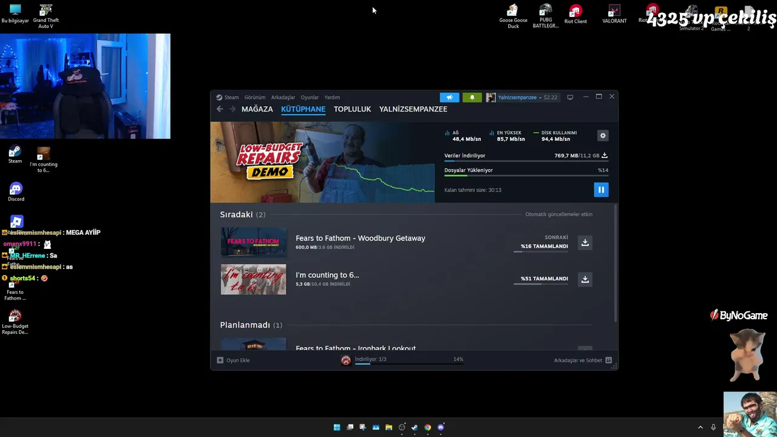Switch to MAĞAZA tab
Viewport: 777px width, 437px height.
pyautogui.click(x=257, y=109)
